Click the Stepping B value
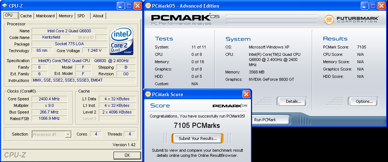Screen dimensions: 388x162 (x=126, y=67)
